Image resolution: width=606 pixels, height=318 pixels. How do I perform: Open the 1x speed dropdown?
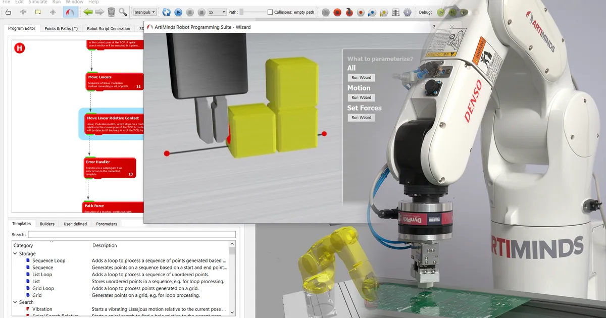point(217,12)
